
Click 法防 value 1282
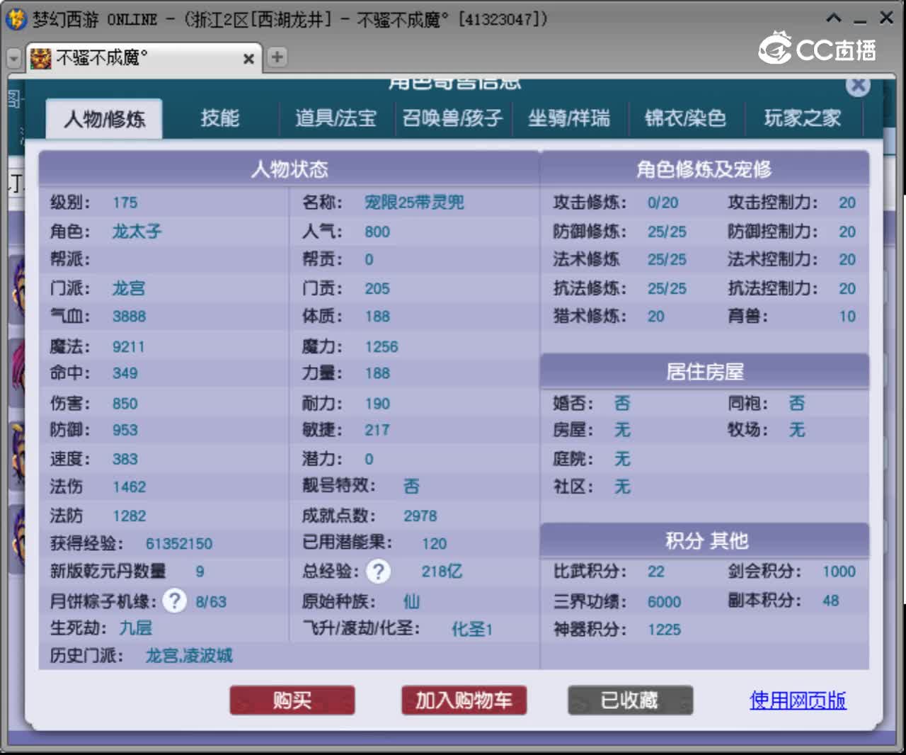130,516
